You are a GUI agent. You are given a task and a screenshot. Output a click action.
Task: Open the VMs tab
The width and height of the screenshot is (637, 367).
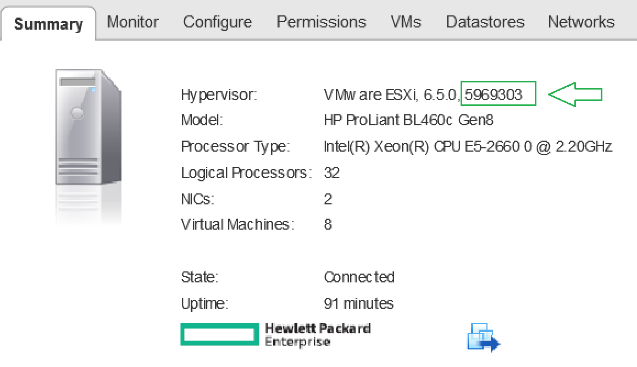406,22
